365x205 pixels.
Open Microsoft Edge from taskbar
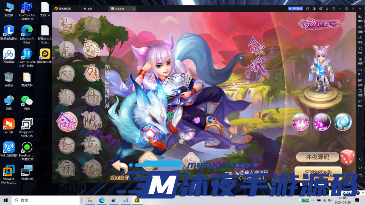102,200
